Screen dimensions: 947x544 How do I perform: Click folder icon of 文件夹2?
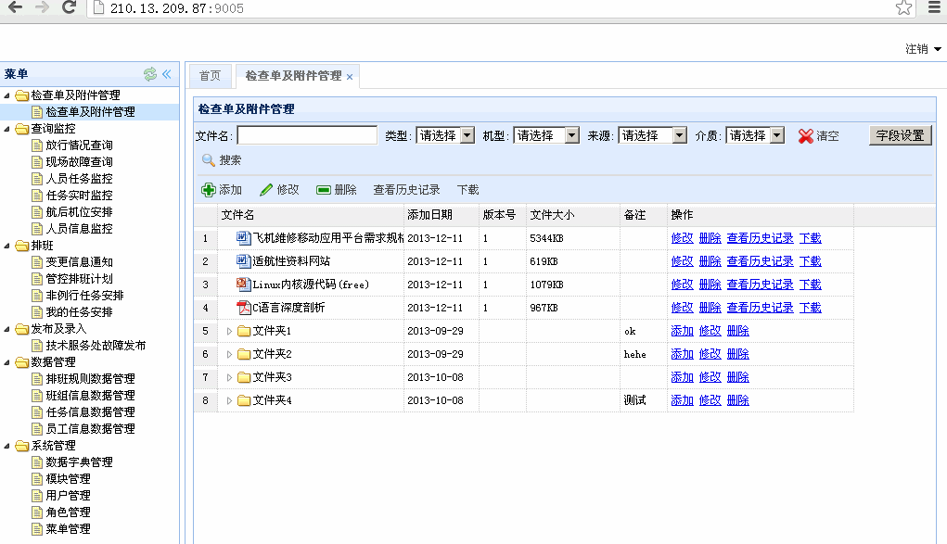244,354
